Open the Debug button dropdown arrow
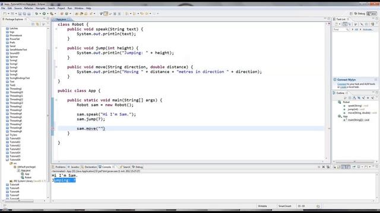Screen dimensions: 380x213 (40, 14)
